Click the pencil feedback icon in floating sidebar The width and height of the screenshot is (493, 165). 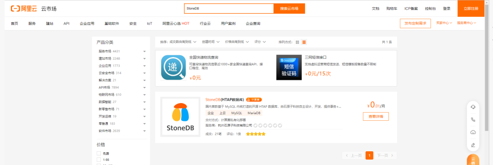pos(472,145)
